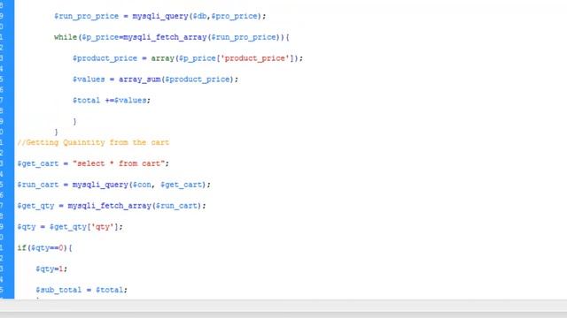Screen dimensions: 567x318
Task: Click the $total +=$values line
Action: pos(112,100)
